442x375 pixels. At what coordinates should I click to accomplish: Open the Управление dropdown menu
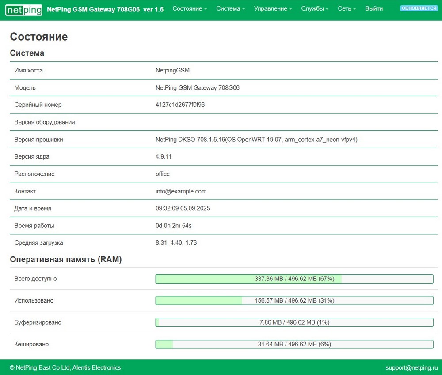coord(273,9)
